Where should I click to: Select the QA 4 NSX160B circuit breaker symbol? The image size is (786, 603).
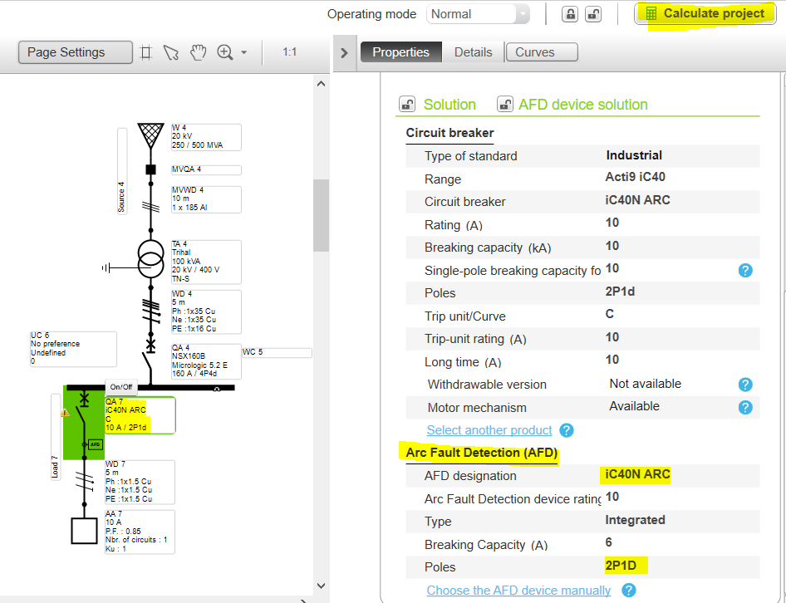click(150, 361)
